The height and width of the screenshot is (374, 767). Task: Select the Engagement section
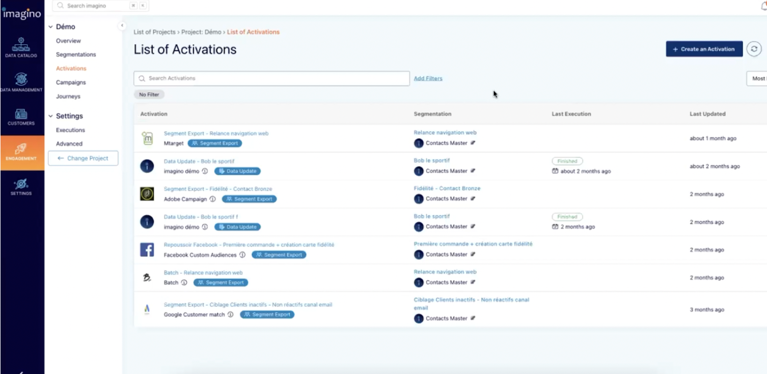point(21,152)
